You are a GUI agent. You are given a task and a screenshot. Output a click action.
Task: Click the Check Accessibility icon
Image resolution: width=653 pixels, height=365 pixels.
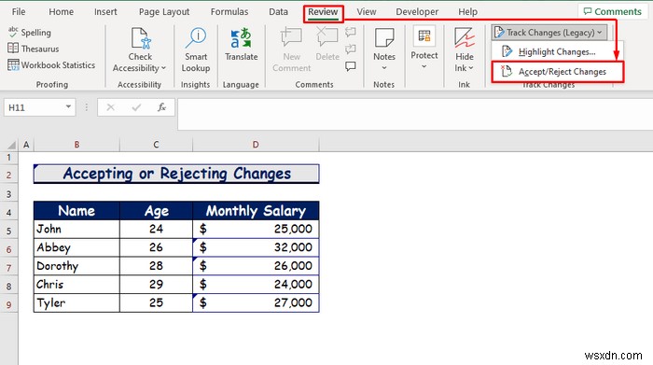coord(140,38)
